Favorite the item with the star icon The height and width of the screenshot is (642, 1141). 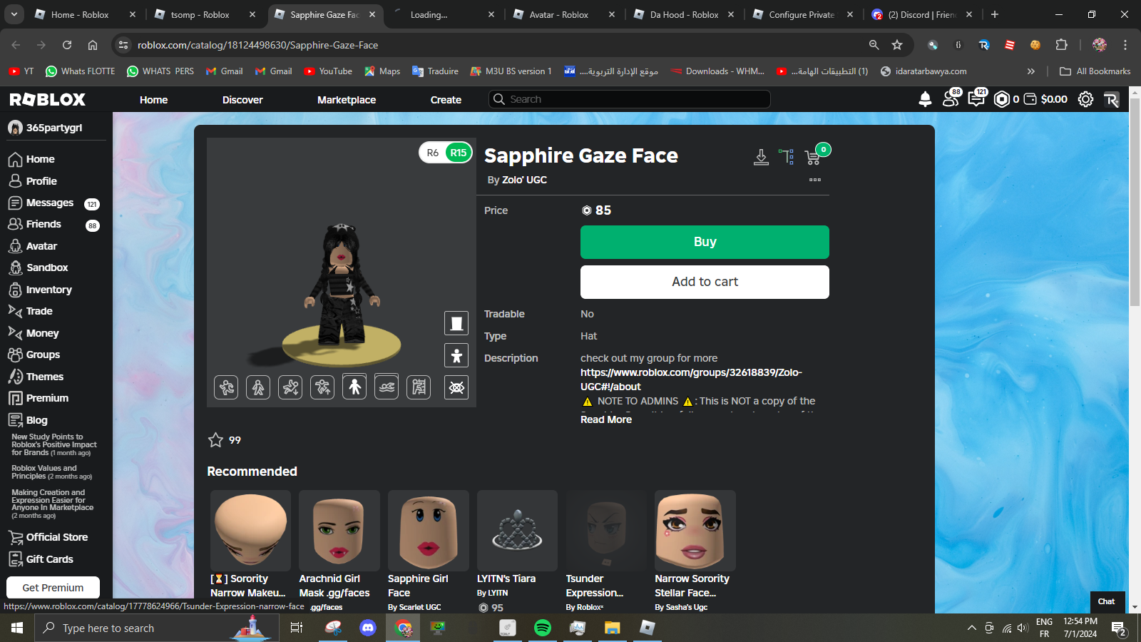coord(215,440)
